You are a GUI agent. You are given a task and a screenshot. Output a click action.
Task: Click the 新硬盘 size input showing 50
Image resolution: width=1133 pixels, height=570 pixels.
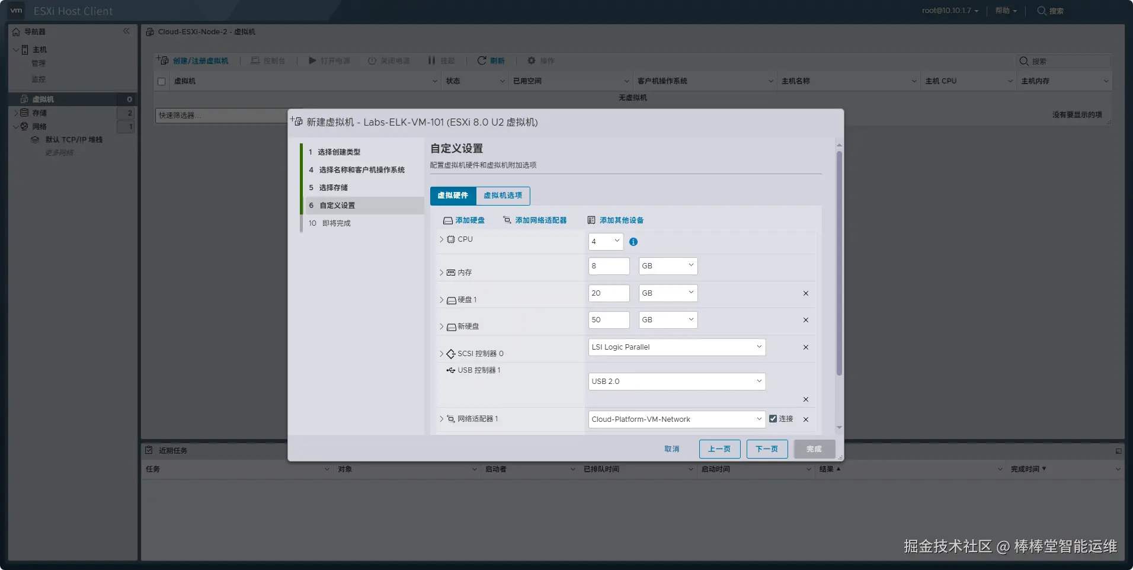pos(609,320)
